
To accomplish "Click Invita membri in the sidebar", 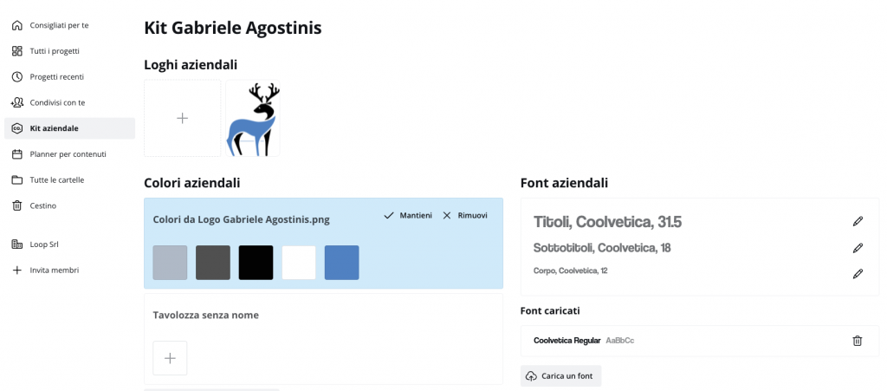I will tap(54, 270).
